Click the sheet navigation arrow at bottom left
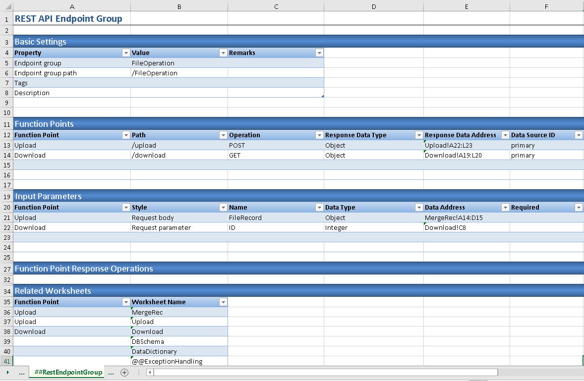The width and height of the screenshot is (584, 381). (x=7, y=373)
